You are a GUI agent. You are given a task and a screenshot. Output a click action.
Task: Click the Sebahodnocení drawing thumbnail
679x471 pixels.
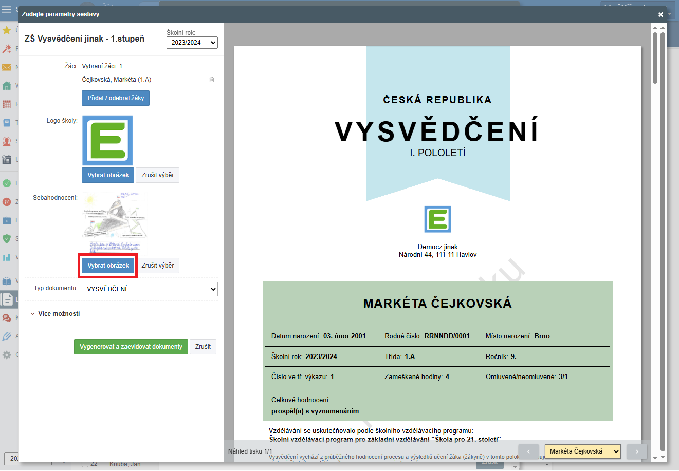[114, 222]
